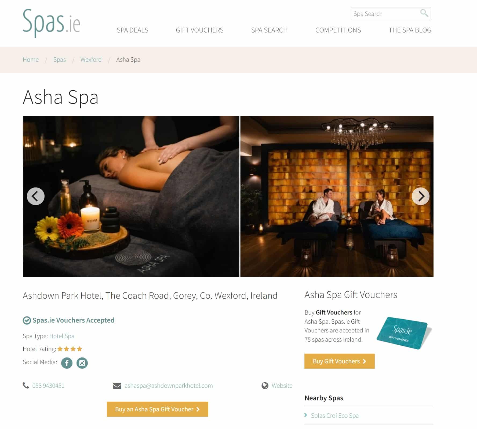Follow the Wexford breadcrumb link
477x429 pixels.
pyautogui.click(x=91, y=60)
